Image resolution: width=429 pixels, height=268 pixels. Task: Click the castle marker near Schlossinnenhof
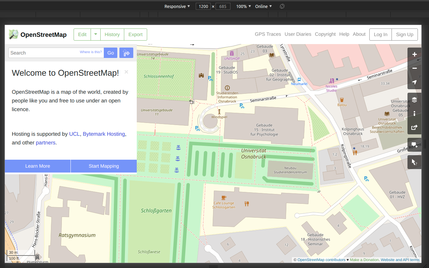pos(201,75)
